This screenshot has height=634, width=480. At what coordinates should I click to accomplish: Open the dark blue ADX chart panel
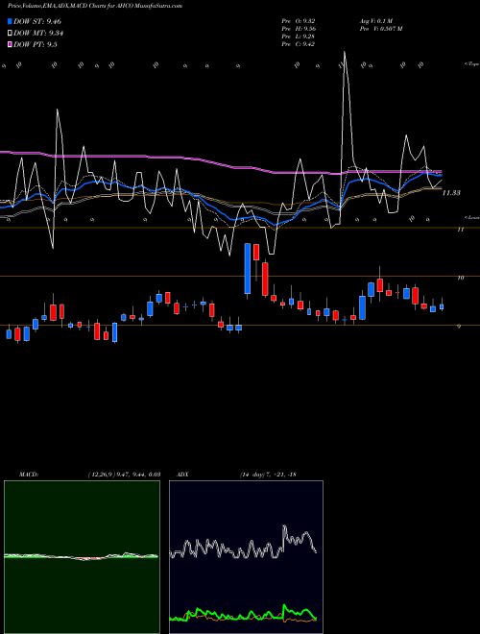(246, 557)
